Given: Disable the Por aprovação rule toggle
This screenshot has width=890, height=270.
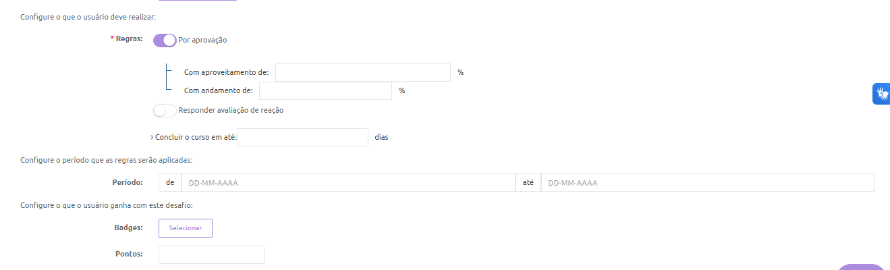Looking at the screenshot, I should (165, 40).
